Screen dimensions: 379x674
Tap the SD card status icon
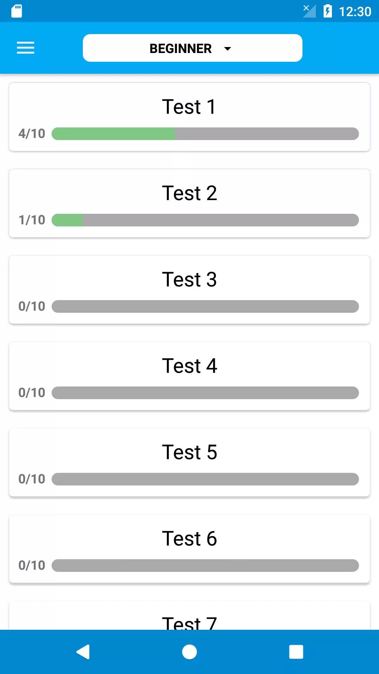pos(16,11)
